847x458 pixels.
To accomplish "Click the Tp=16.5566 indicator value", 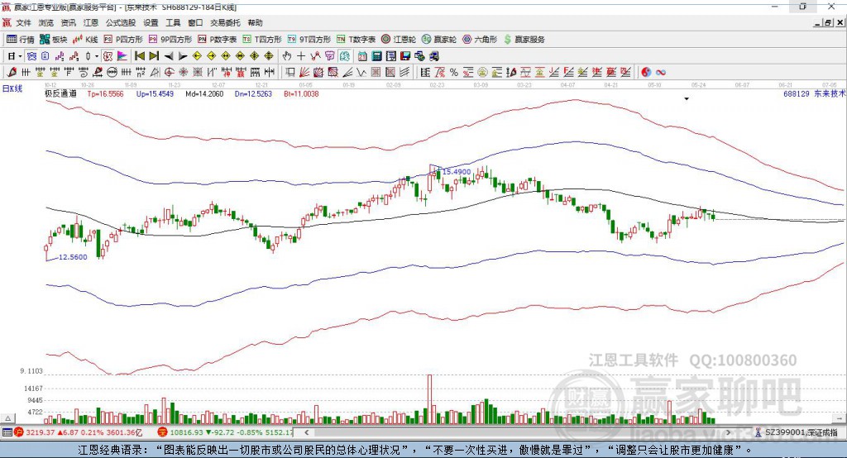I will coord(105,93).
